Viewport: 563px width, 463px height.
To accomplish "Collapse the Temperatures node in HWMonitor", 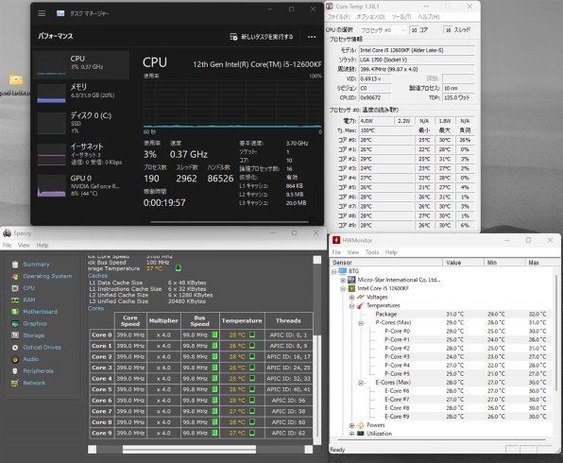I will (x=351, y=306).
